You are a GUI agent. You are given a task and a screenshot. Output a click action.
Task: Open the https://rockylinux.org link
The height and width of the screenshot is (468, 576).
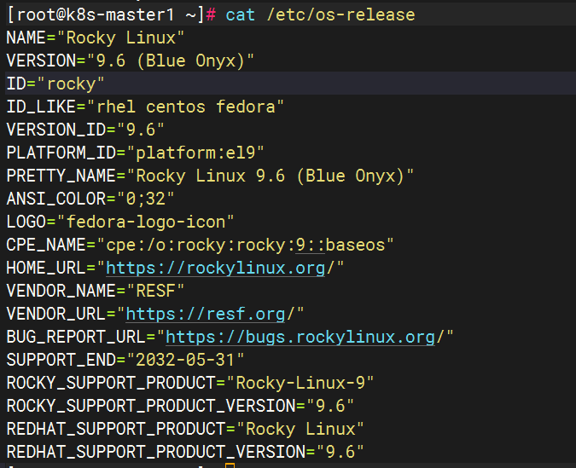click(216, 269)
